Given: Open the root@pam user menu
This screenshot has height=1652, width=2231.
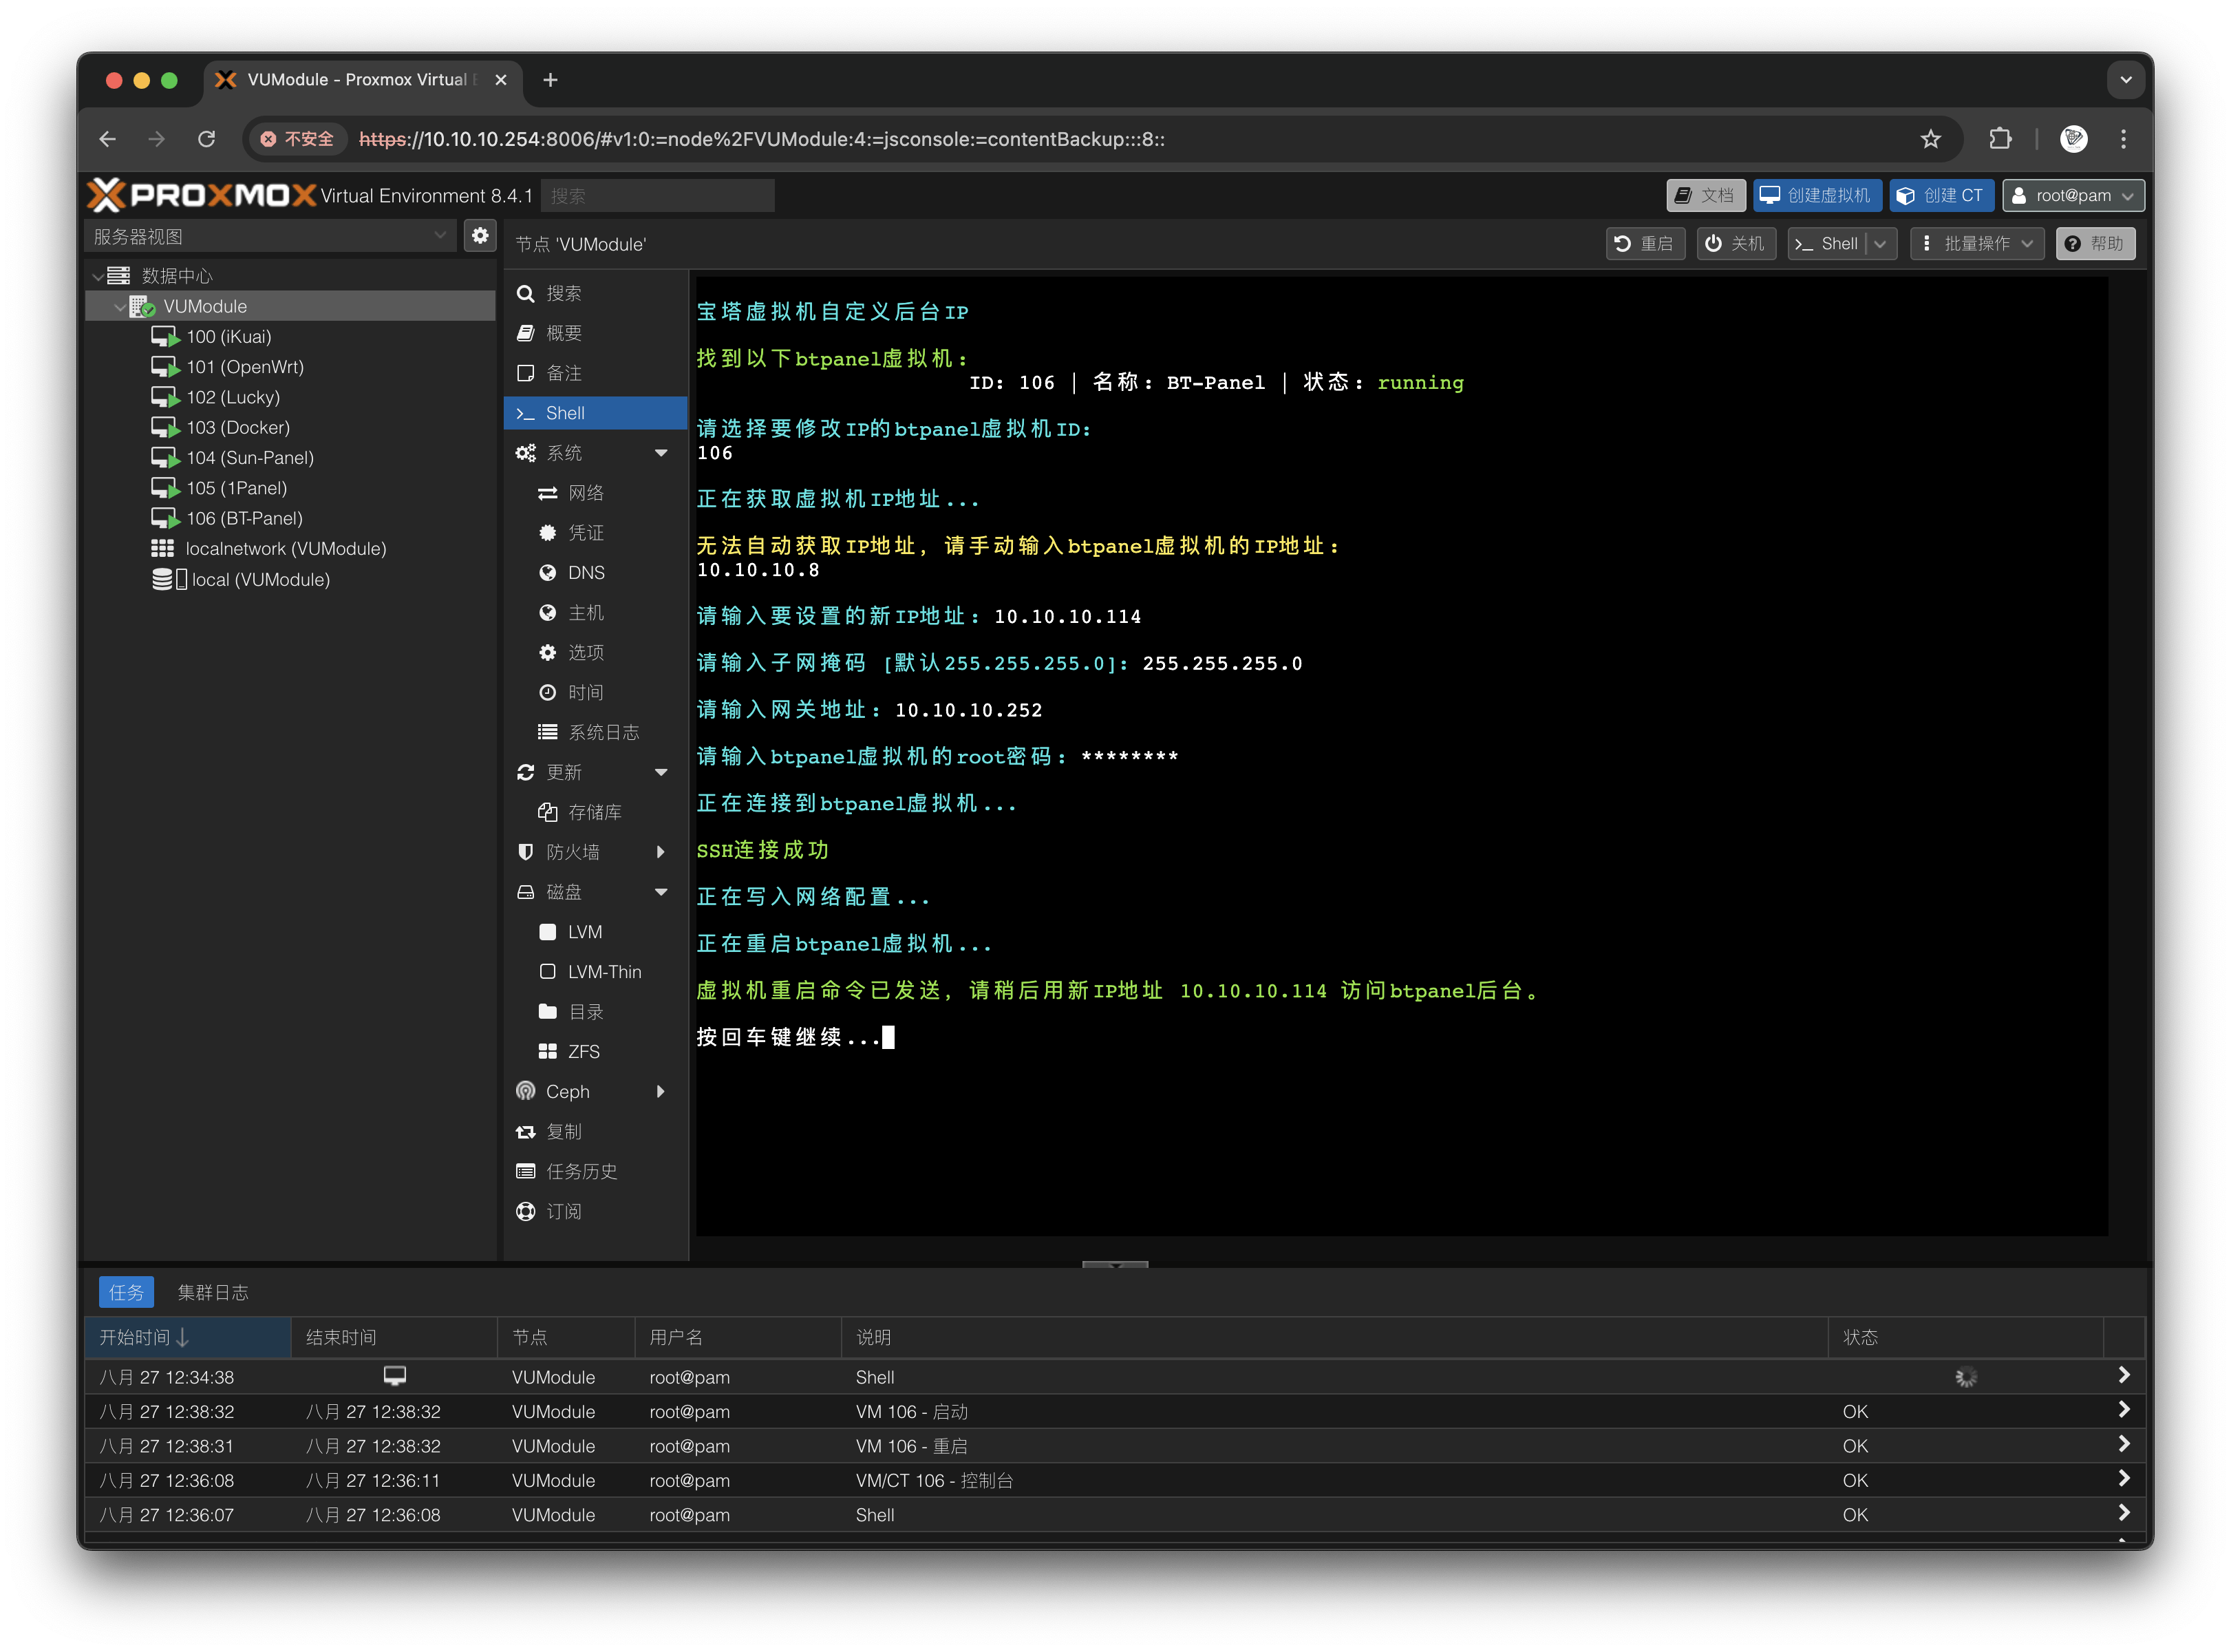Looking at the screenshot, I should tap(2073, 196).
